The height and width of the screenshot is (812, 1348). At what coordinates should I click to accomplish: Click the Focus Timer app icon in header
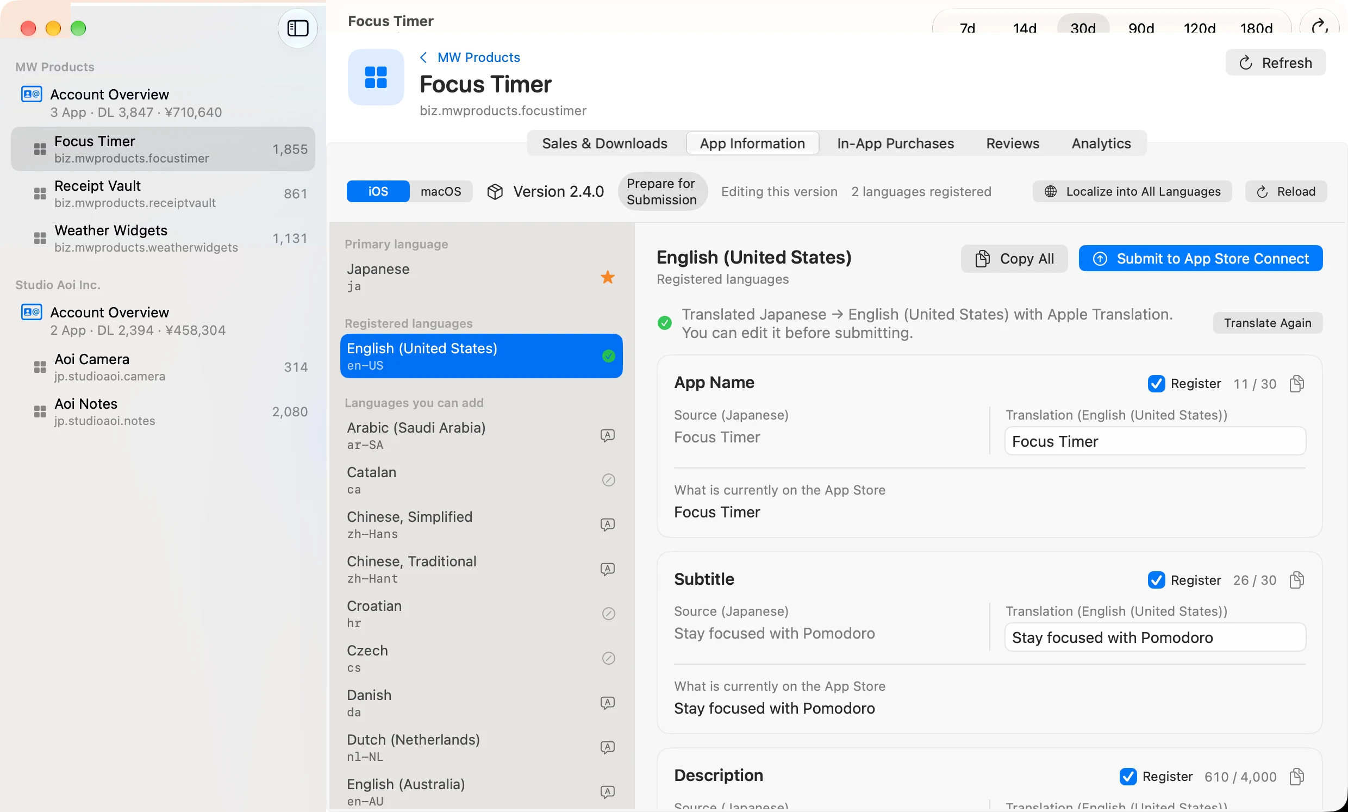coord(376,77)
